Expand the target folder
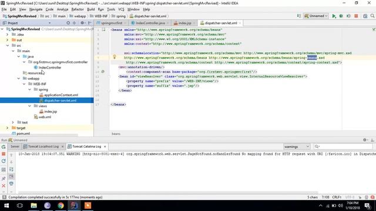The width and height of the screenshot is (376, 211). (8, 128)
